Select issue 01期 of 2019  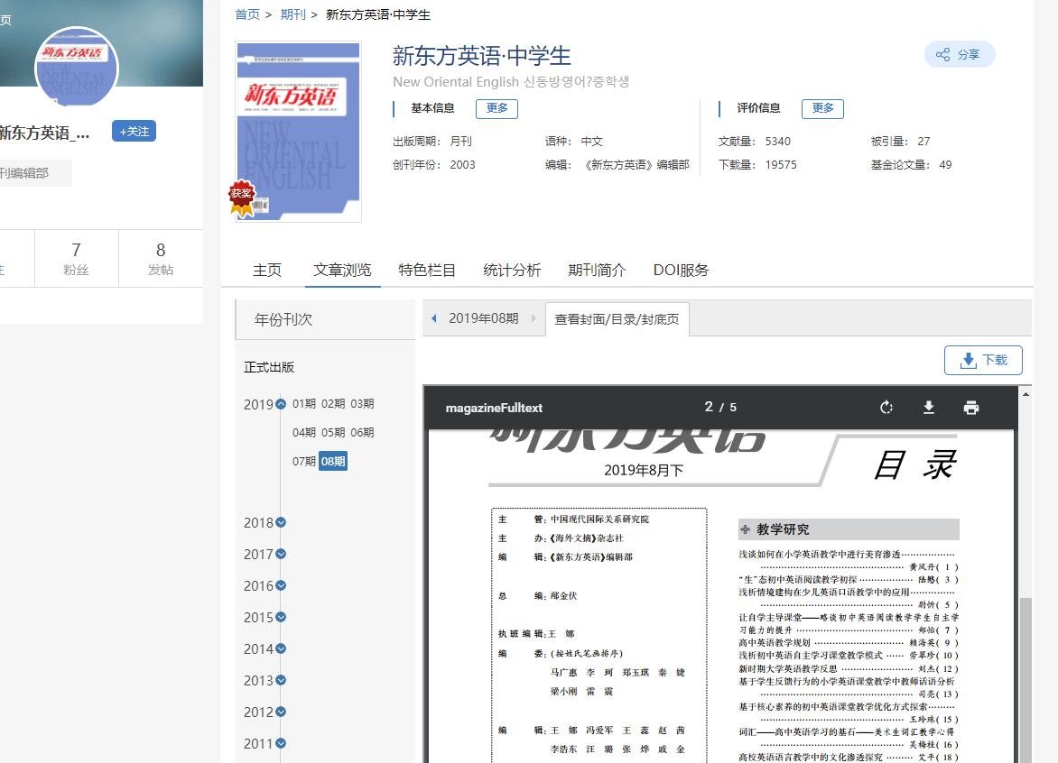click(303, 404)
